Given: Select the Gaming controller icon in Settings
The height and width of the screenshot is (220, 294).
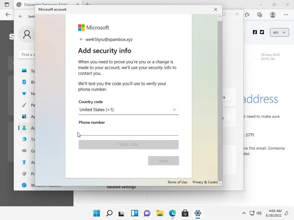Looking at the screenshot, I should pyautogui.click(x=24, y=151).
